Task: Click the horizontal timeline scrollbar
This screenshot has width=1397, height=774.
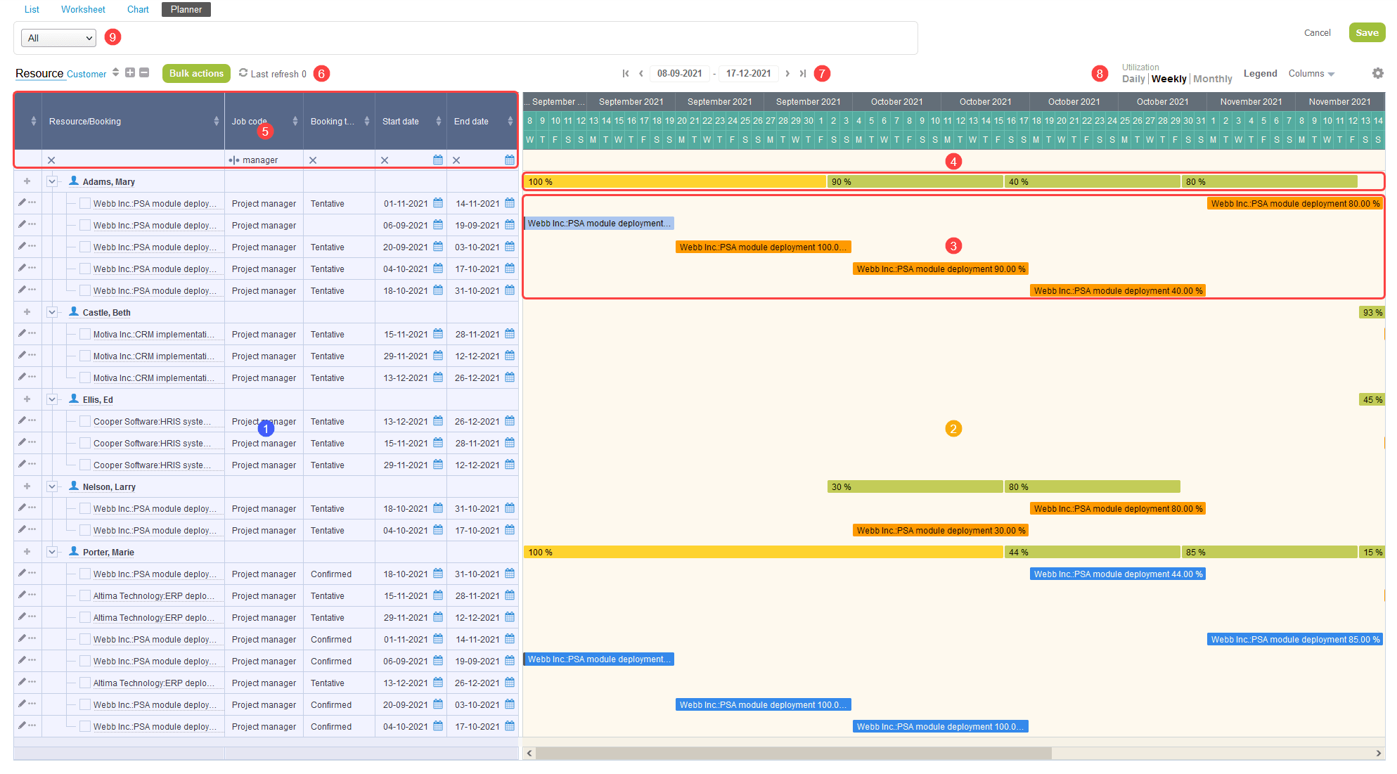Action: point(793,753)
